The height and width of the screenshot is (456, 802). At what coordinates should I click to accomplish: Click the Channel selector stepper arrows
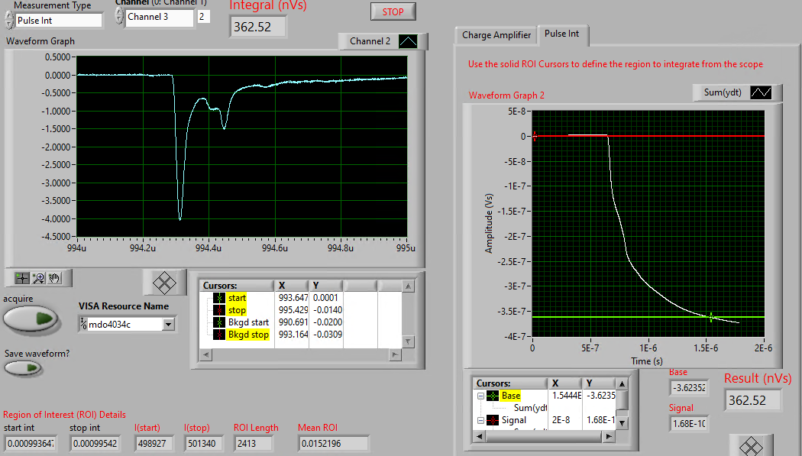pos(119,16)
